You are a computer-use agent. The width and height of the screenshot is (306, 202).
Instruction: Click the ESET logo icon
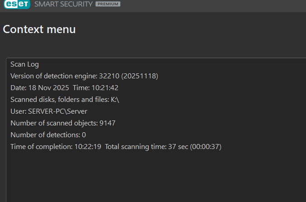pyautogui.click(x=17, y=5)
